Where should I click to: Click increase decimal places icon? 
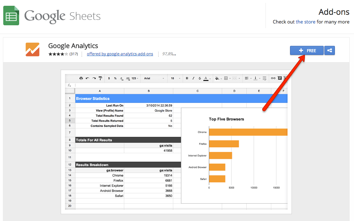click(128, 79)
